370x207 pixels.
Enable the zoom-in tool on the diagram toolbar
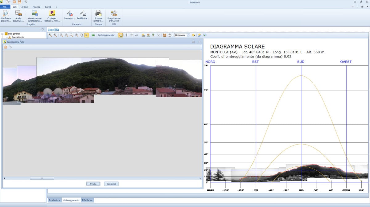pos(51,35)
